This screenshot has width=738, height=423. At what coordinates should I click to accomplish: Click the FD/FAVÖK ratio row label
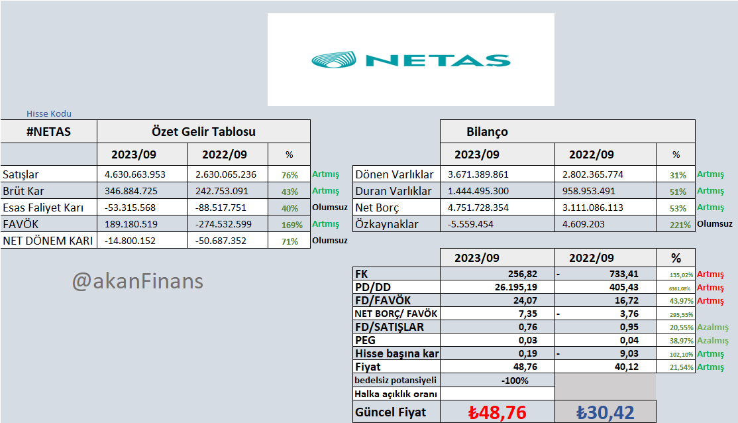tap(396, 300)
